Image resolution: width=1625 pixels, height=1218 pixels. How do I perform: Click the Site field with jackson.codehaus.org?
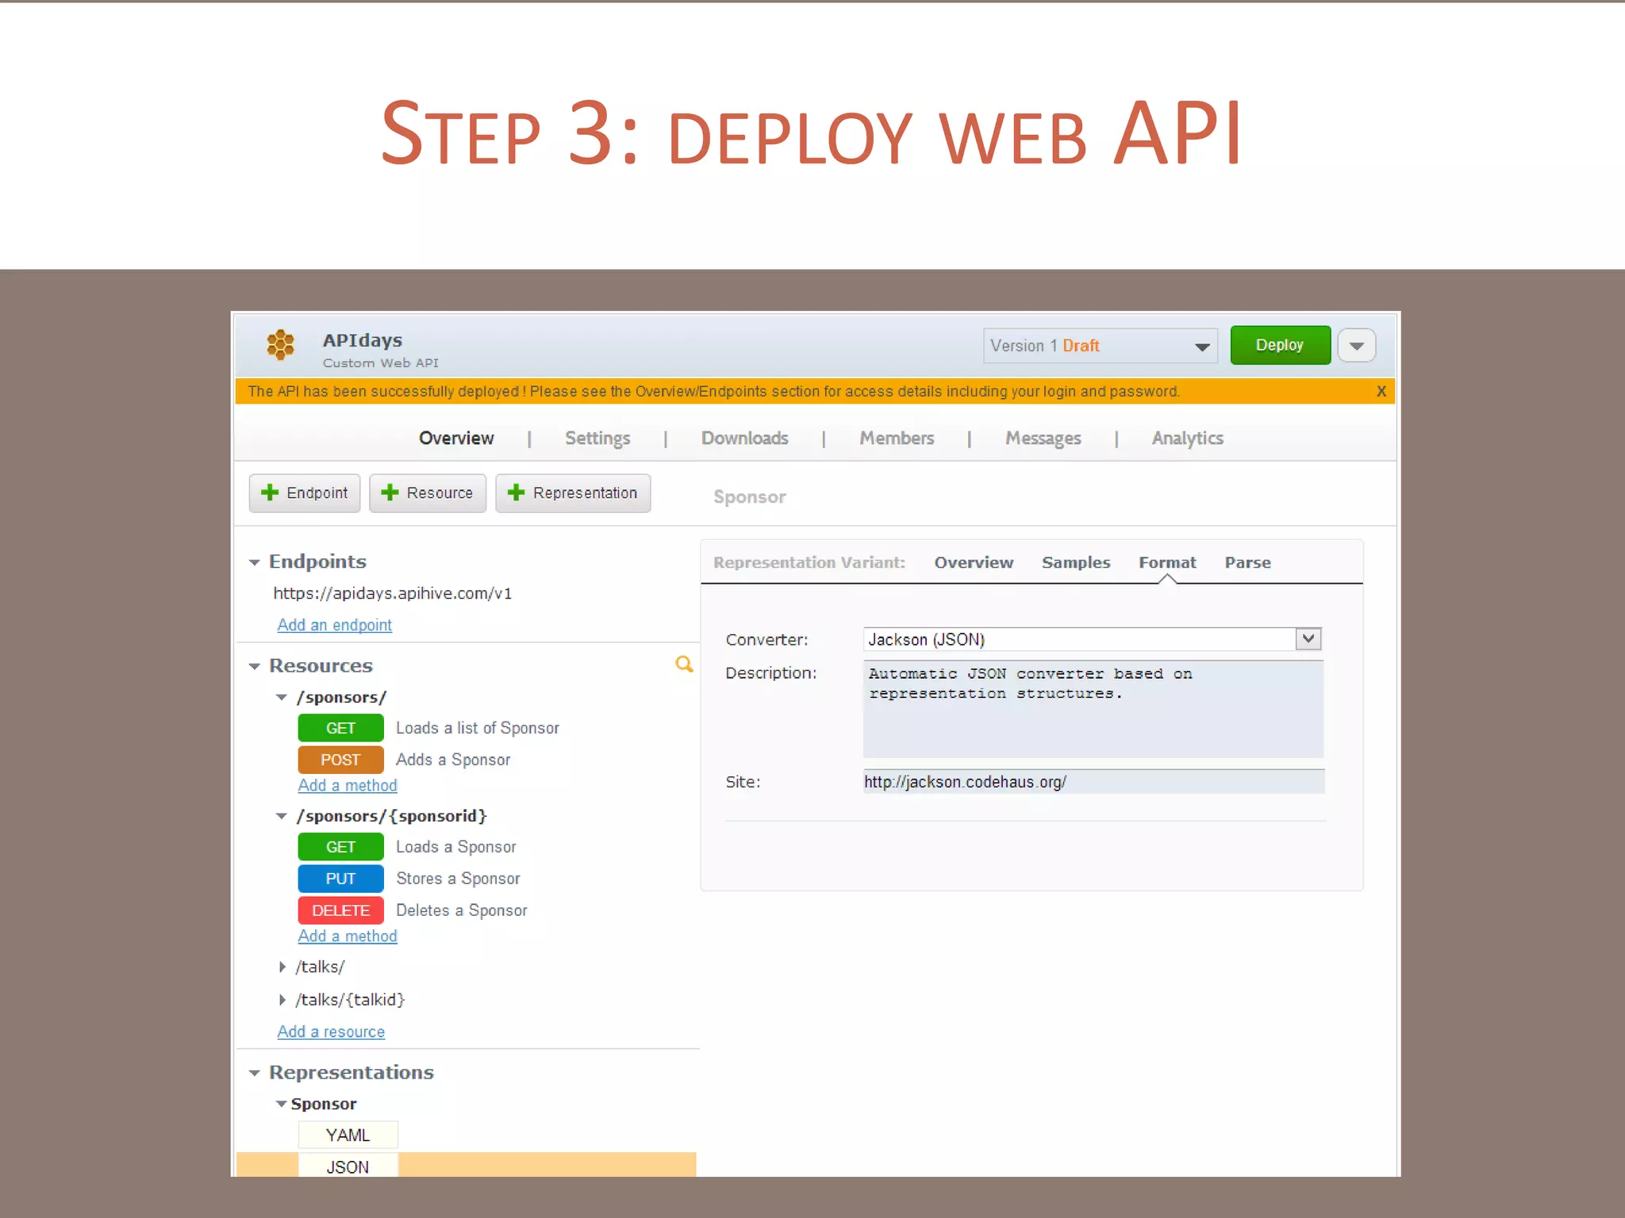pyautogui.click(x=1093, y=782)
